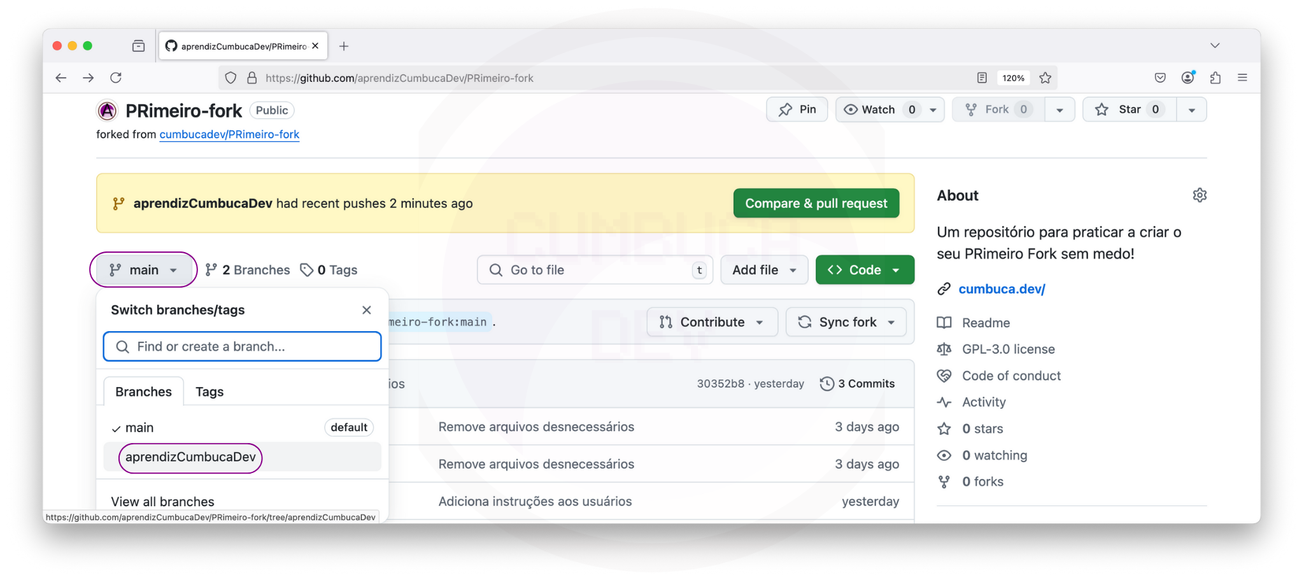
Task: Click the Save to Pocket icon
Action: click(x=1159, y=78)
